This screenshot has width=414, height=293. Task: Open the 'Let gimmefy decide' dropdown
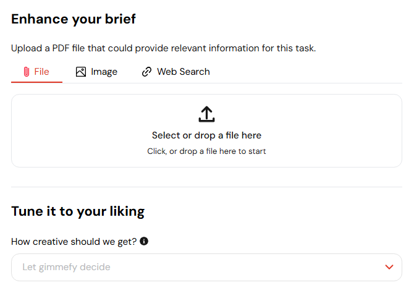[206, 268]
